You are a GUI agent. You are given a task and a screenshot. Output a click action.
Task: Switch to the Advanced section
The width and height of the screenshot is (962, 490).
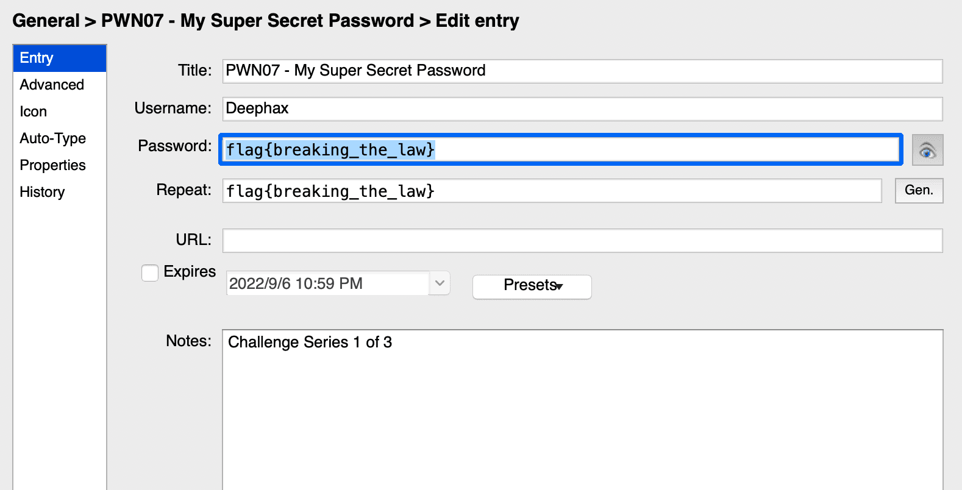tap(52, 85)
